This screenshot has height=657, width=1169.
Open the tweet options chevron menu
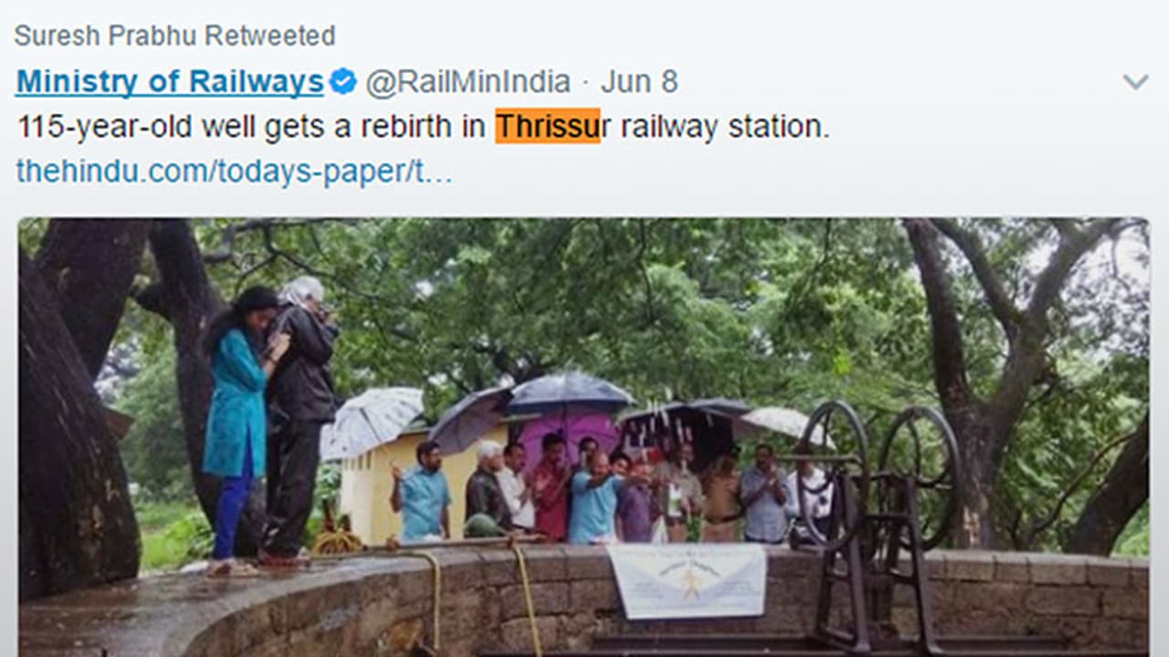tap(1135, 82)
